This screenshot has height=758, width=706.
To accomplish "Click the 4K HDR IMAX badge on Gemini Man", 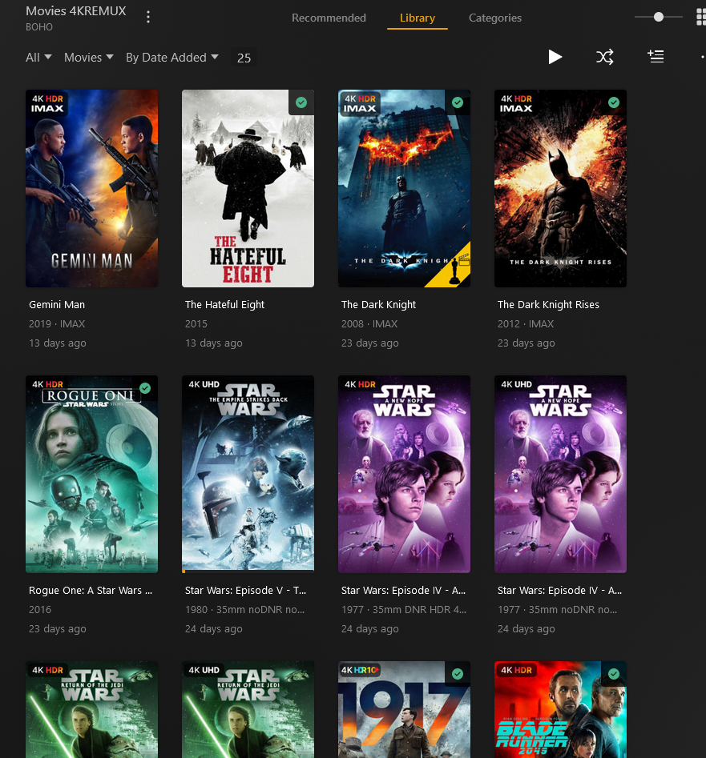I will [47, 103].
